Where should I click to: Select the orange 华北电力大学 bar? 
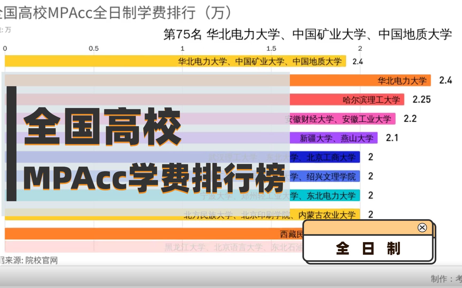click(218, 80)
